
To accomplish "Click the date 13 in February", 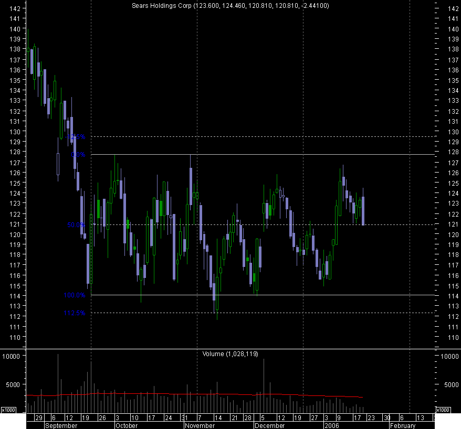I will point(421,417).
